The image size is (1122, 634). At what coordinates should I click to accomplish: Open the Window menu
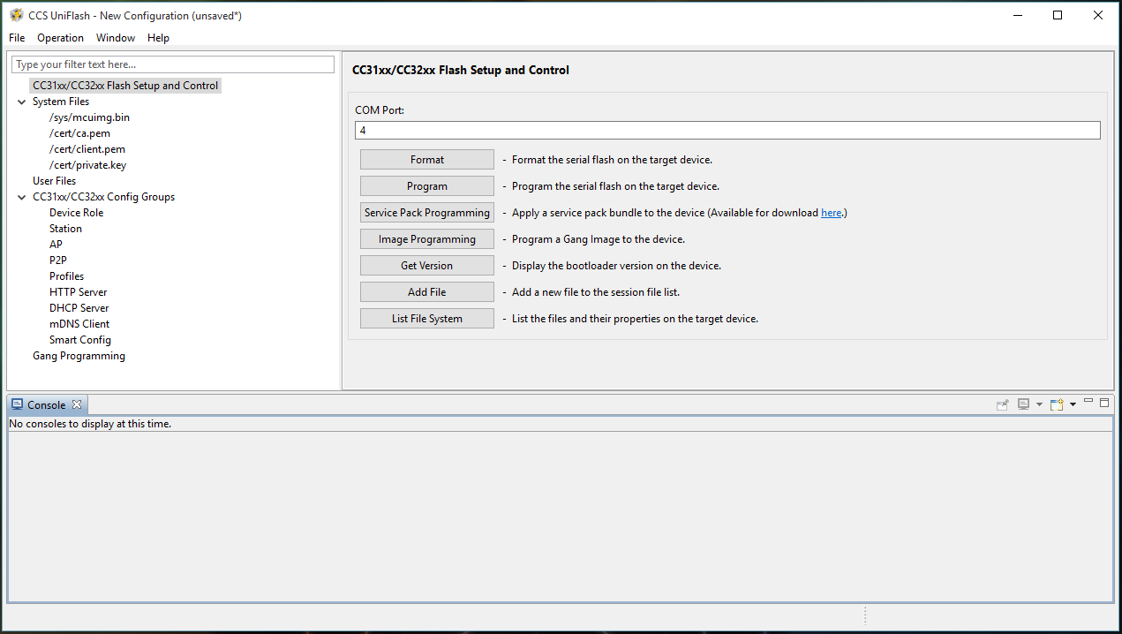115,37
